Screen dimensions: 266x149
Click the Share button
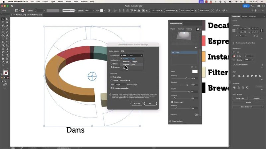(246, 6)
